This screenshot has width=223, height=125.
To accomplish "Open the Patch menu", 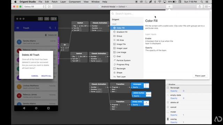I will [54, 2].
